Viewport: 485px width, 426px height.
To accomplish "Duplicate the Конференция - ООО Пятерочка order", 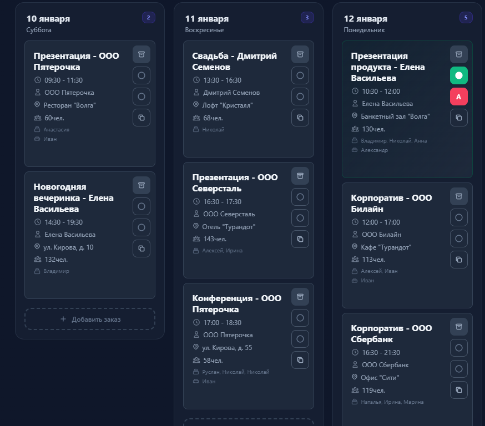I will [x=300, y=360].
